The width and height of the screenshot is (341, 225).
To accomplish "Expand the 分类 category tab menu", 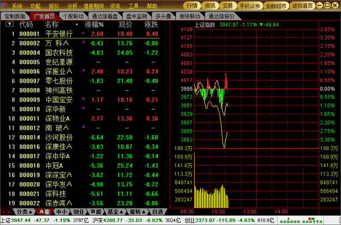I will click(24, 211).
